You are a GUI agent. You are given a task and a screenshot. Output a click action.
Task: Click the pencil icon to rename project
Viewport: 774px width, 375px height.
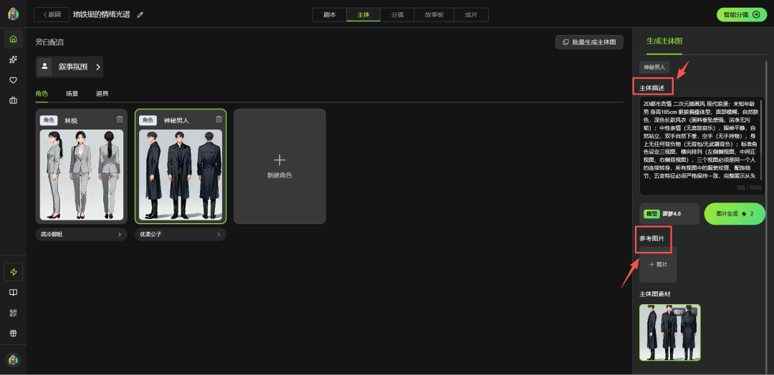[x=140, y=14]
